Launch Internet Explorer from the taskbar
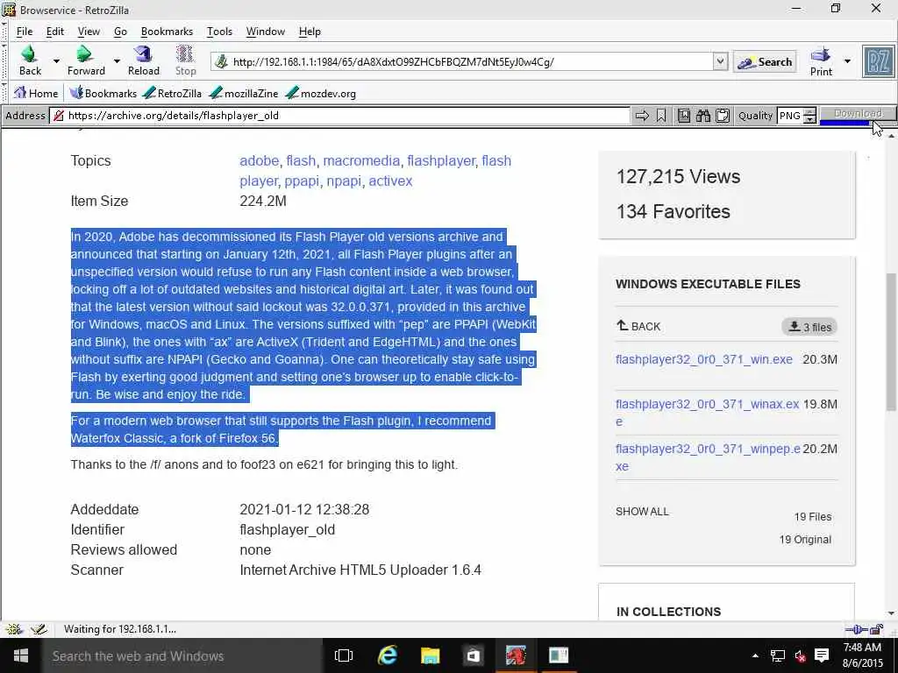This screenshot has height=673, width=898. 387,655
